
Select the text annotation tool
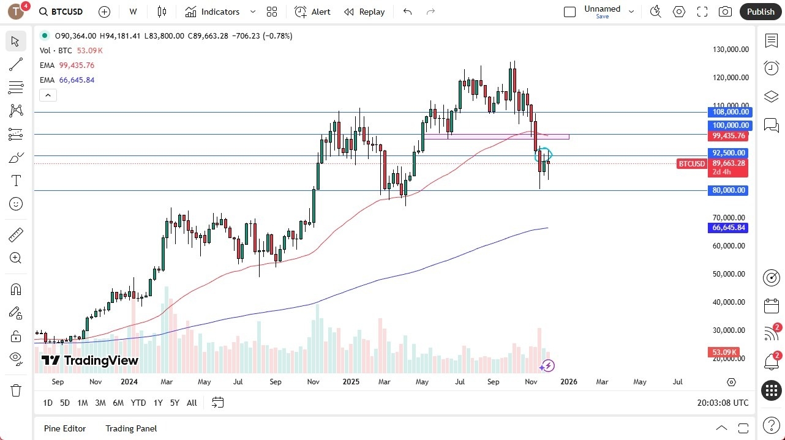[x=15, y=180]
